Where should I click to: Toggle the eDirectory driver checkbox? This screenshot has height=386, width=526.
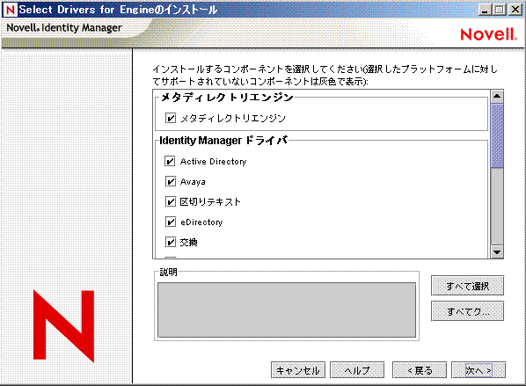pos(171,222)
